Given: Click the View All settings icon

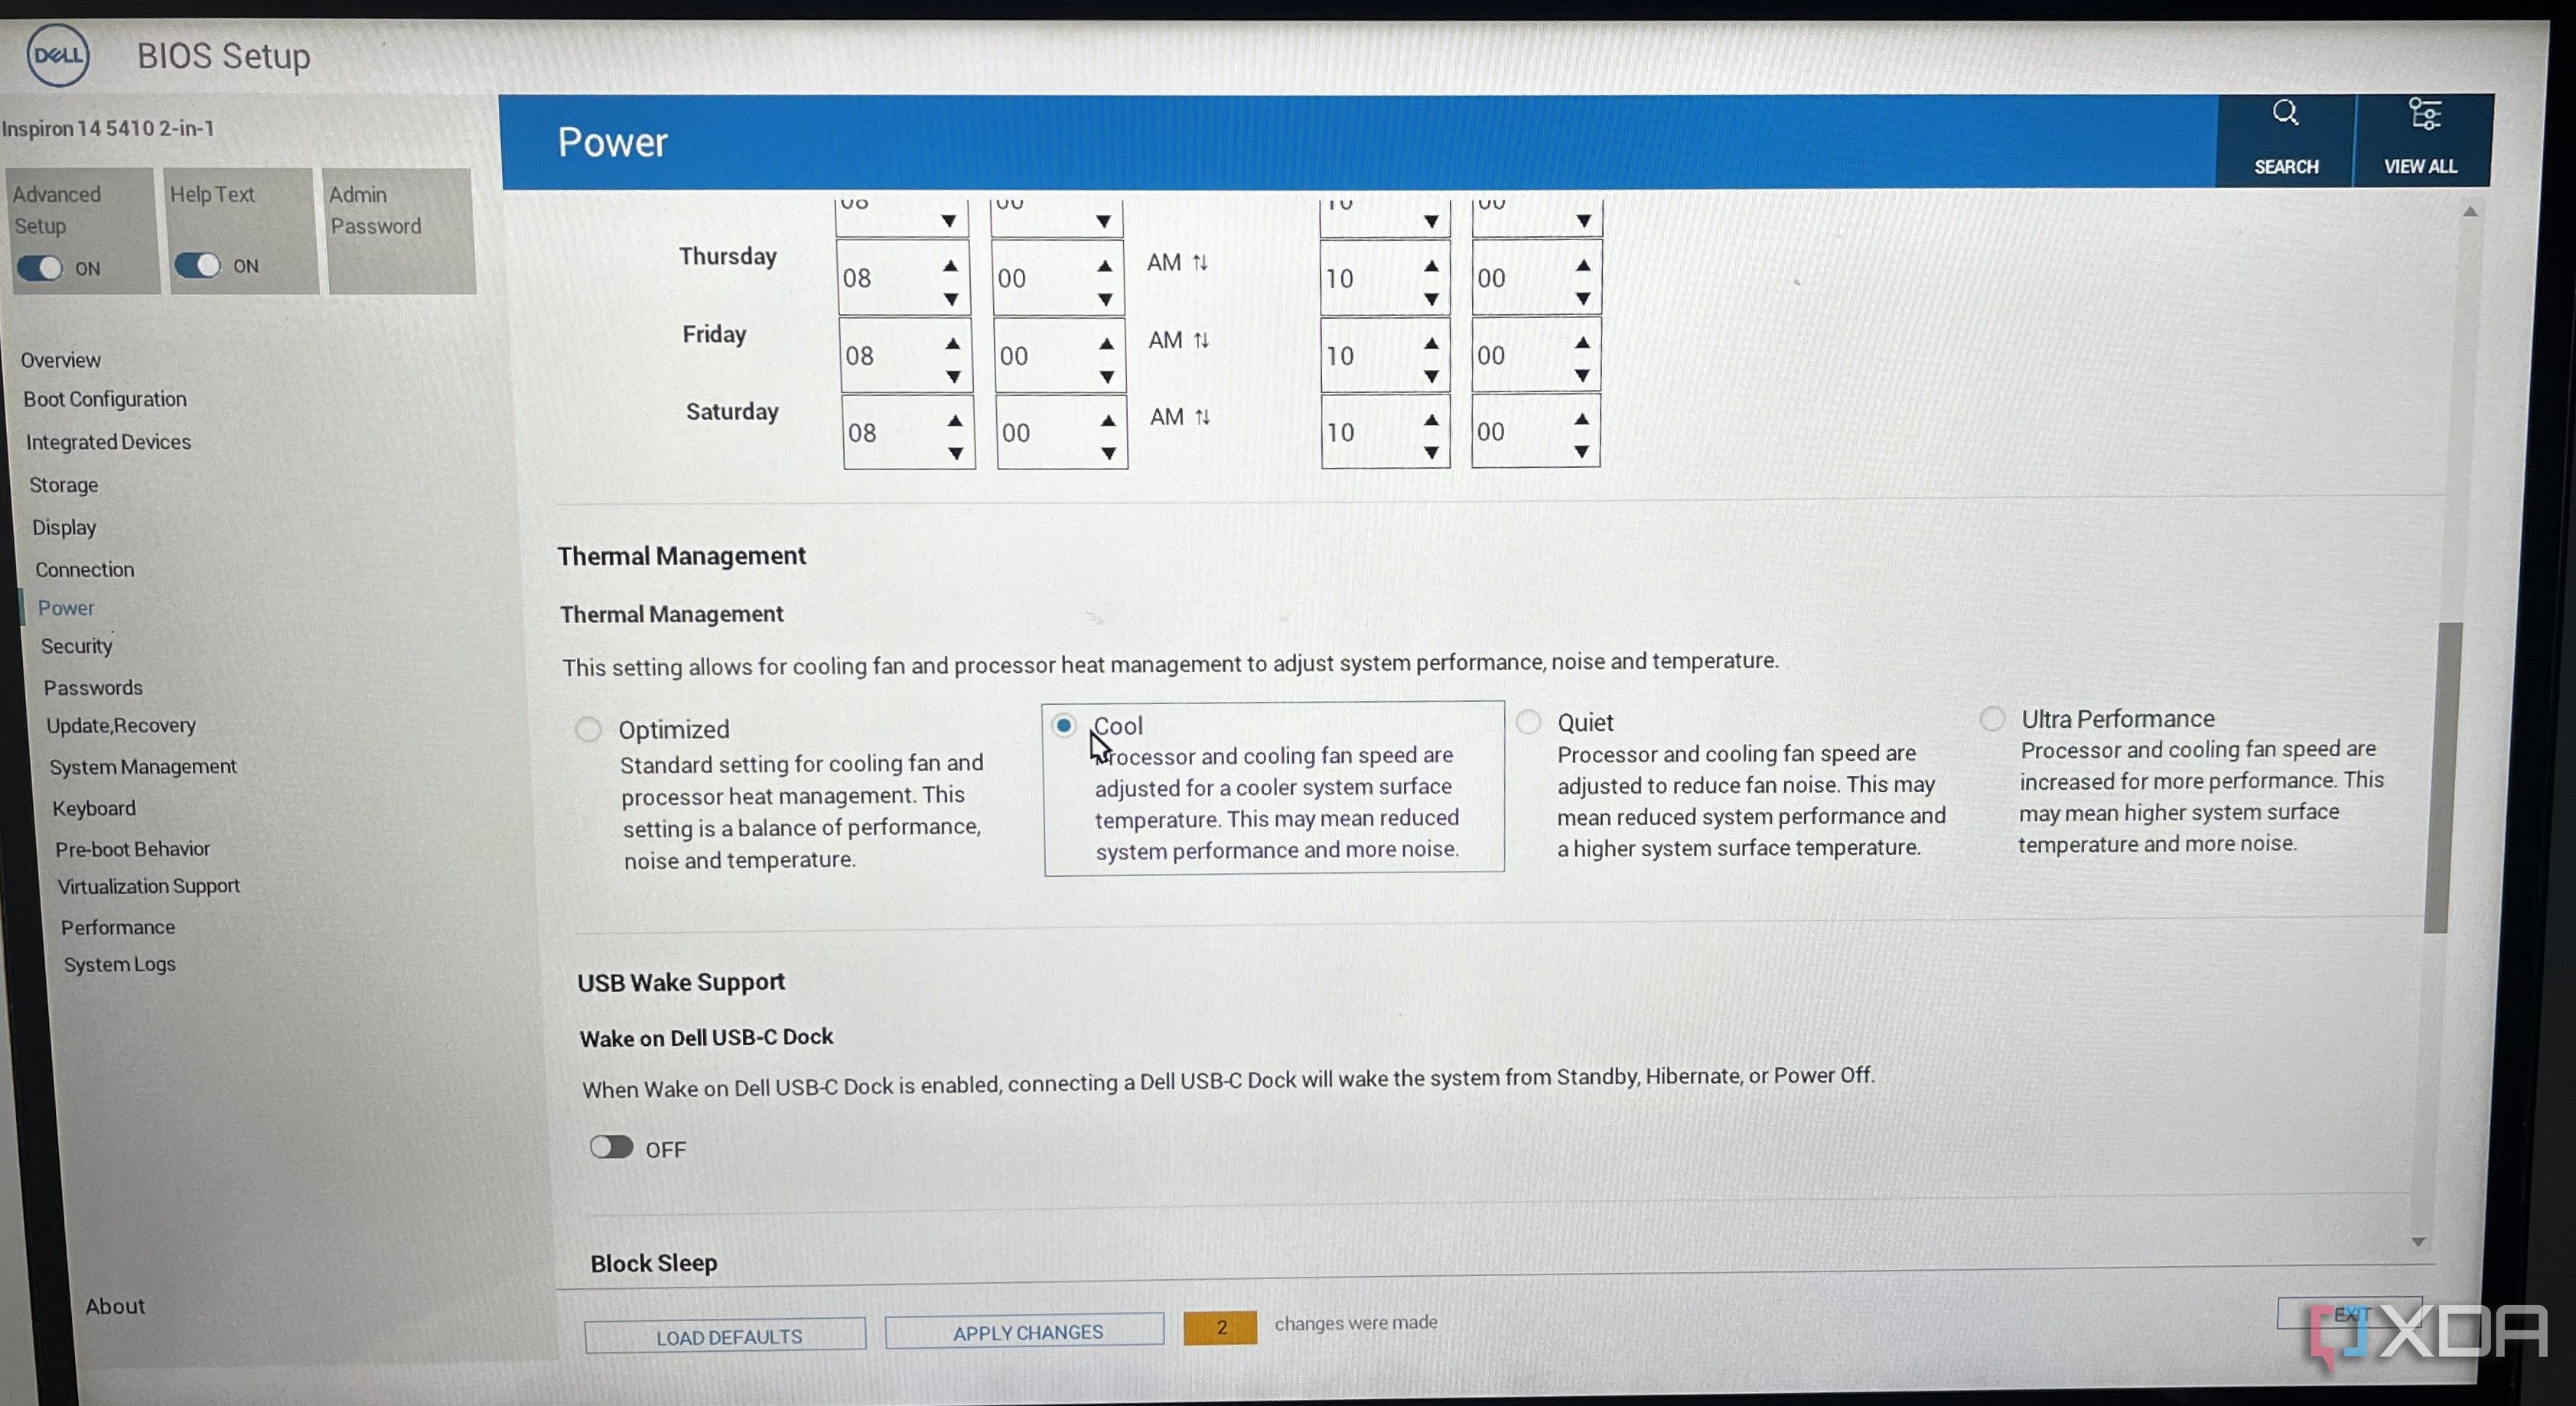Looking at the screenshot, I should (x=2424, y=114).
